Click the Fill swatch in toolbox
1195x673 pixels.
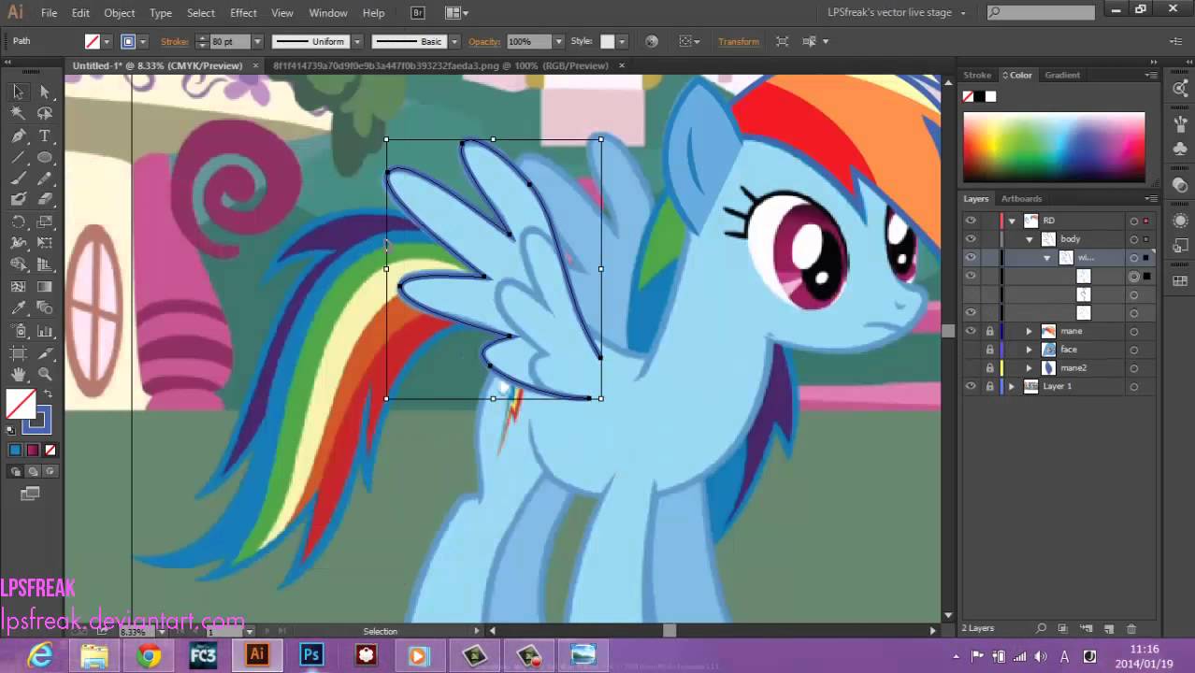(x=20, y=404)
